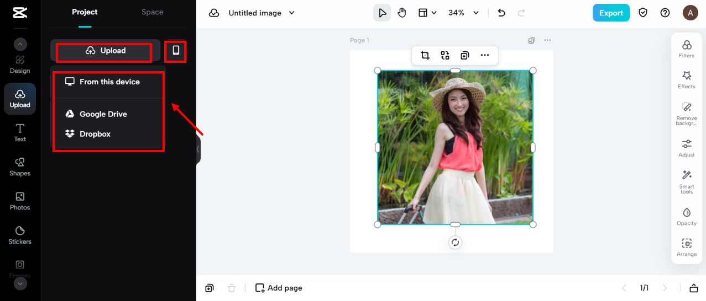Go to next page arrow
This screenshot has height=301, width=706.
coord(665,288)
